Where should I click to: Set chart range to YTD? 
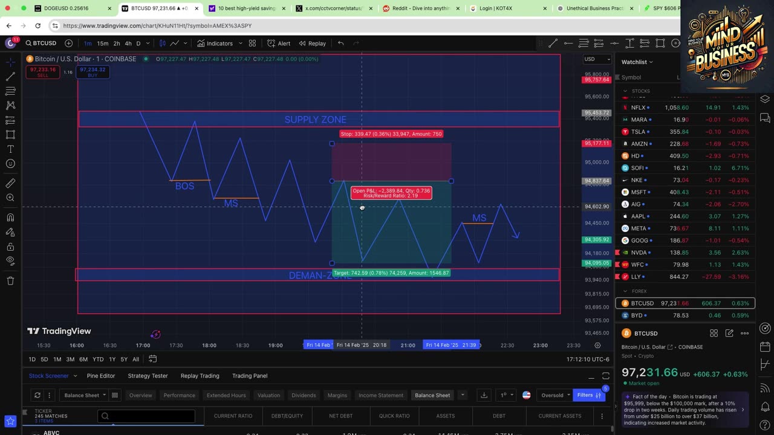(x=98, y=359)
